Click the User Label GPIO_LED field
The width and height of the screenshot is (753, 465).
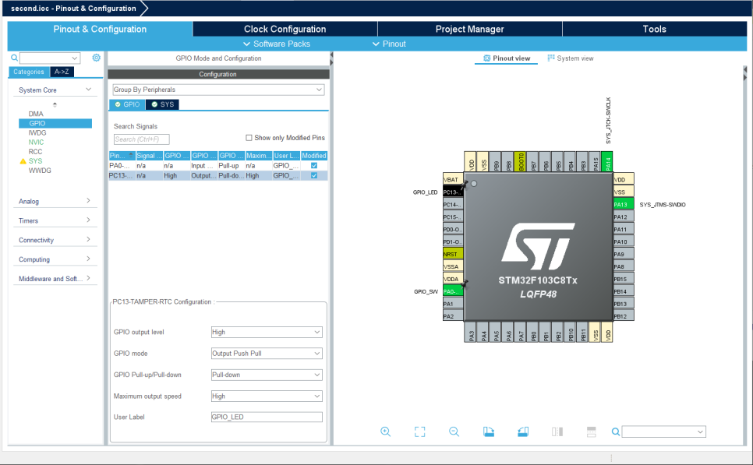coord(267,417)
